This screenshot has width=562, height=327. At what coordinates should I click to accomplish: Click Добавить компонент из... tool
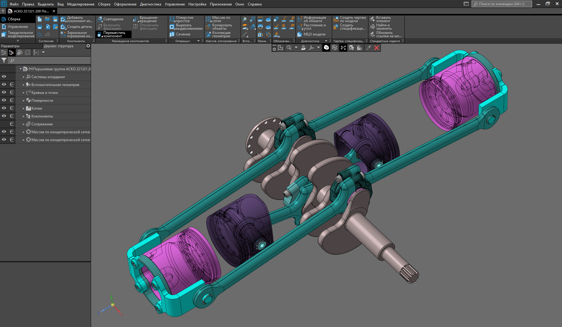click(x=77, y=19)
